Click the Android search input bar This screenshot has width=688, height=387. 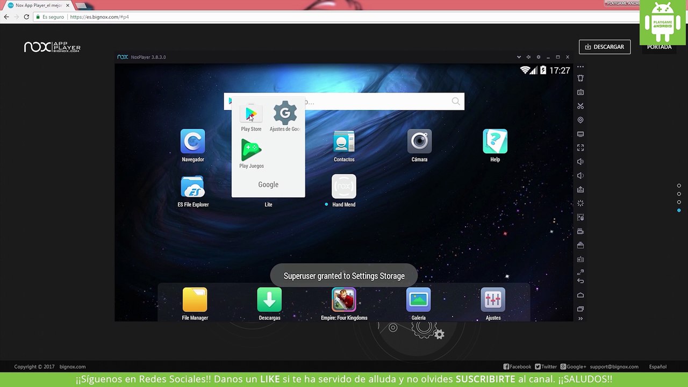pos(344,102)
